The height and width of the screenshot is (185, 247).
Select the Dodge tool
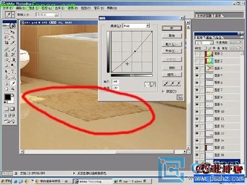click(x=13, y=65)
